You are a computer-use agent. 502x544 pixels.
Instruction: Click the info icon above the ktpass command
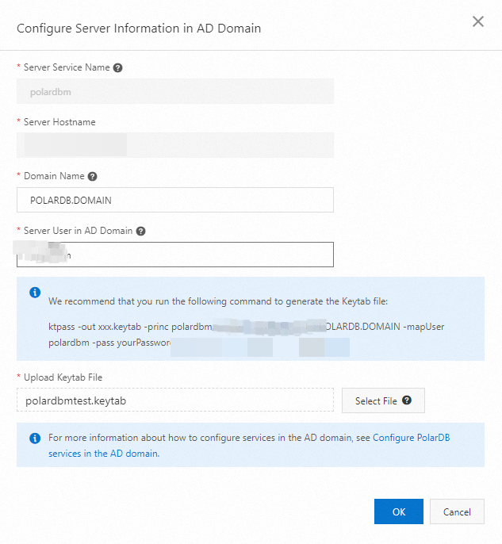(x=35, y=293)
